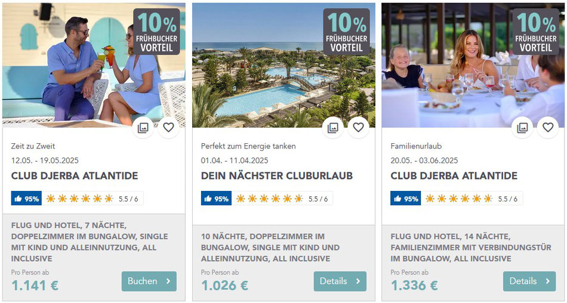
Task: Click the 95% recommendation badge on the middle card
Action: 216,199
